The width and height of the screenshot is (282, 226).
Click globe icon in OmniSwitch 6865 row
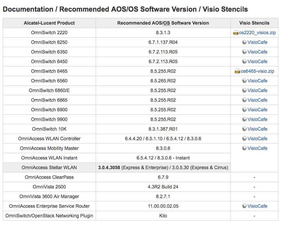tap(244, 100)
